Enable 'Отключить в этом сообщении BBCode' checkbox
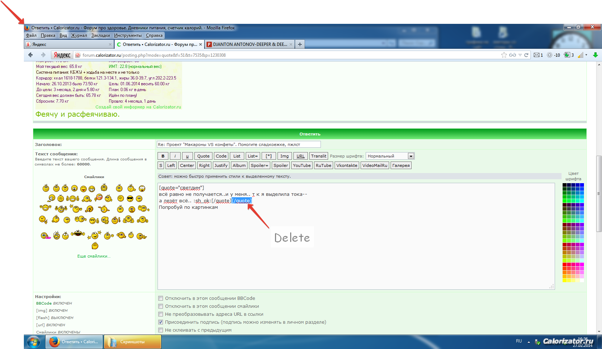602x349 pixels. tap(161, 298)
